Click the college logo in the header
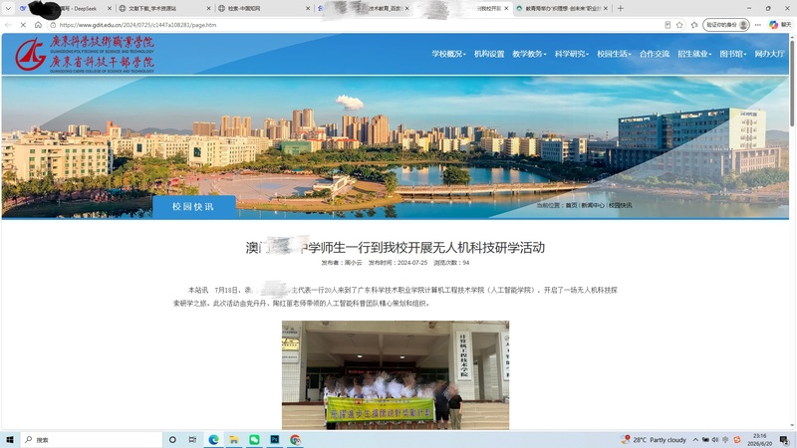 click(85, 54)
